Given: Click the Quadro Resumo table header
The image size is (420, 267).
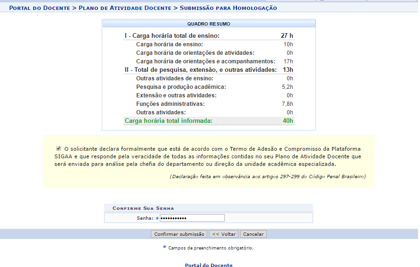Looking at the screenshot, I should coord(209,24).
